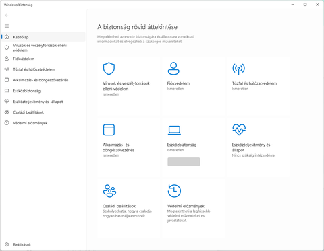
Task: Click the large Fiókvédelem person icon
Action: [173, 69]
